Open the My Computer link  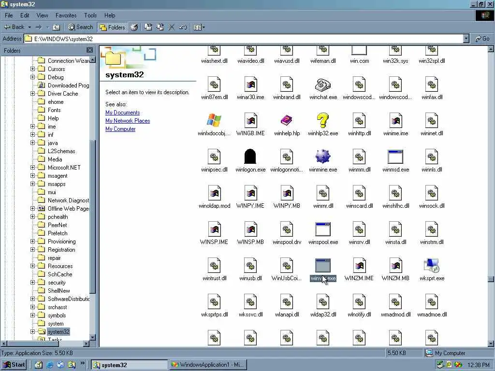click(120, 129)
